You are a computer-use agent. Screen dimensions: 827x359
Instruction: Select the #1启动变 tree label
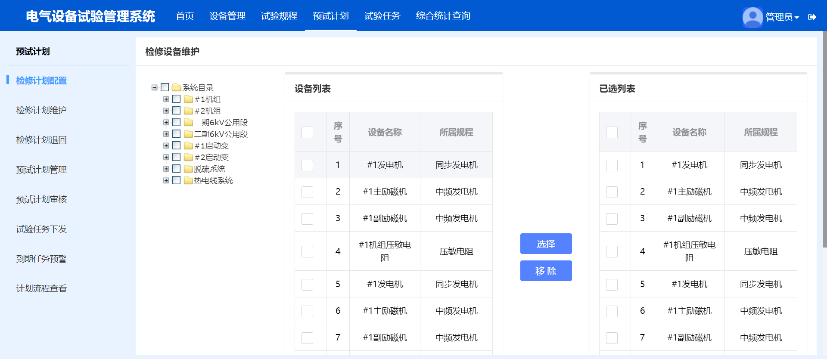(211, 145)
